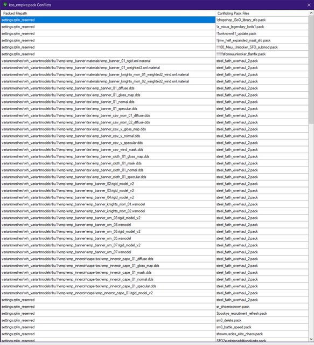Select the emp_banner_02.rigid_model_v2 row
The height and width of the screenshot is (345, 314).
pos(108,183)
